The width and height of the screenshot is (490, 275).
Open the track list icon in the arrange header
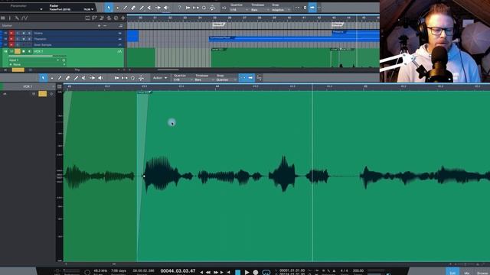[3, 18]
